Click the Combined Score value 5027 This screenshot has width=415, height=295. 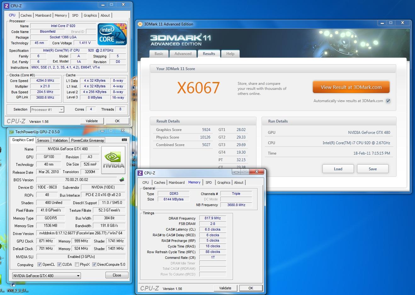coord(206,145)
